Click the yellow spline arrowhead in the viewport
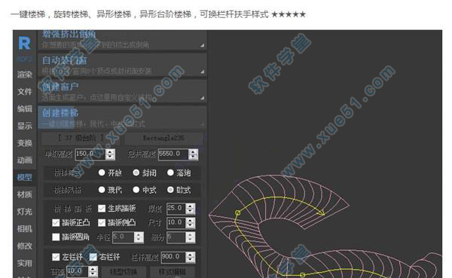 [321, 213]
